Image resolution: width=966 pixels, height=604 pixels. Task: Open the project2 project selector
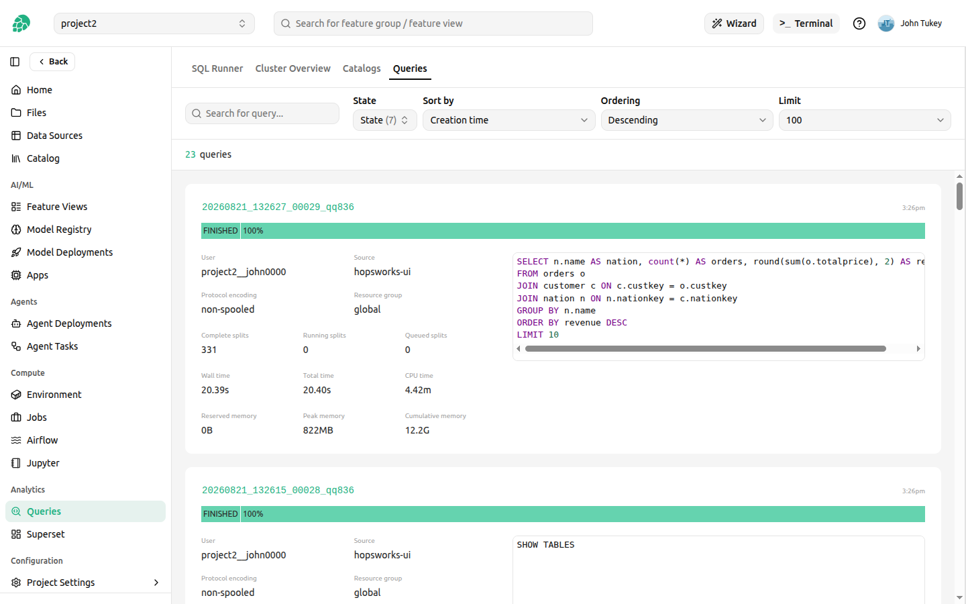154,23
